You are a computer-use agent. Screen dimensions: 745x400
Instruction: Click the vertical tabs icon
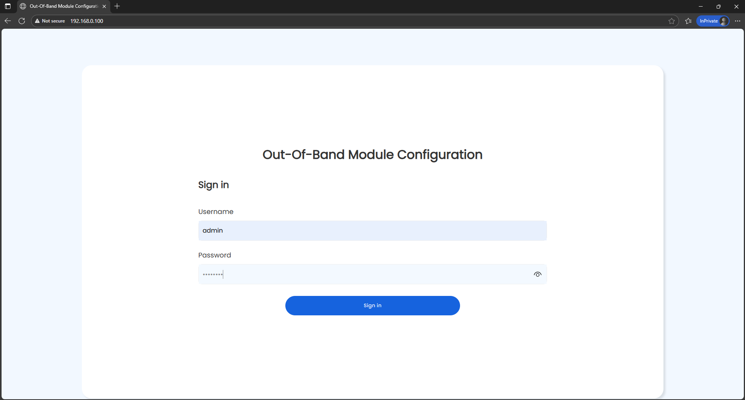tap(7, 6)
